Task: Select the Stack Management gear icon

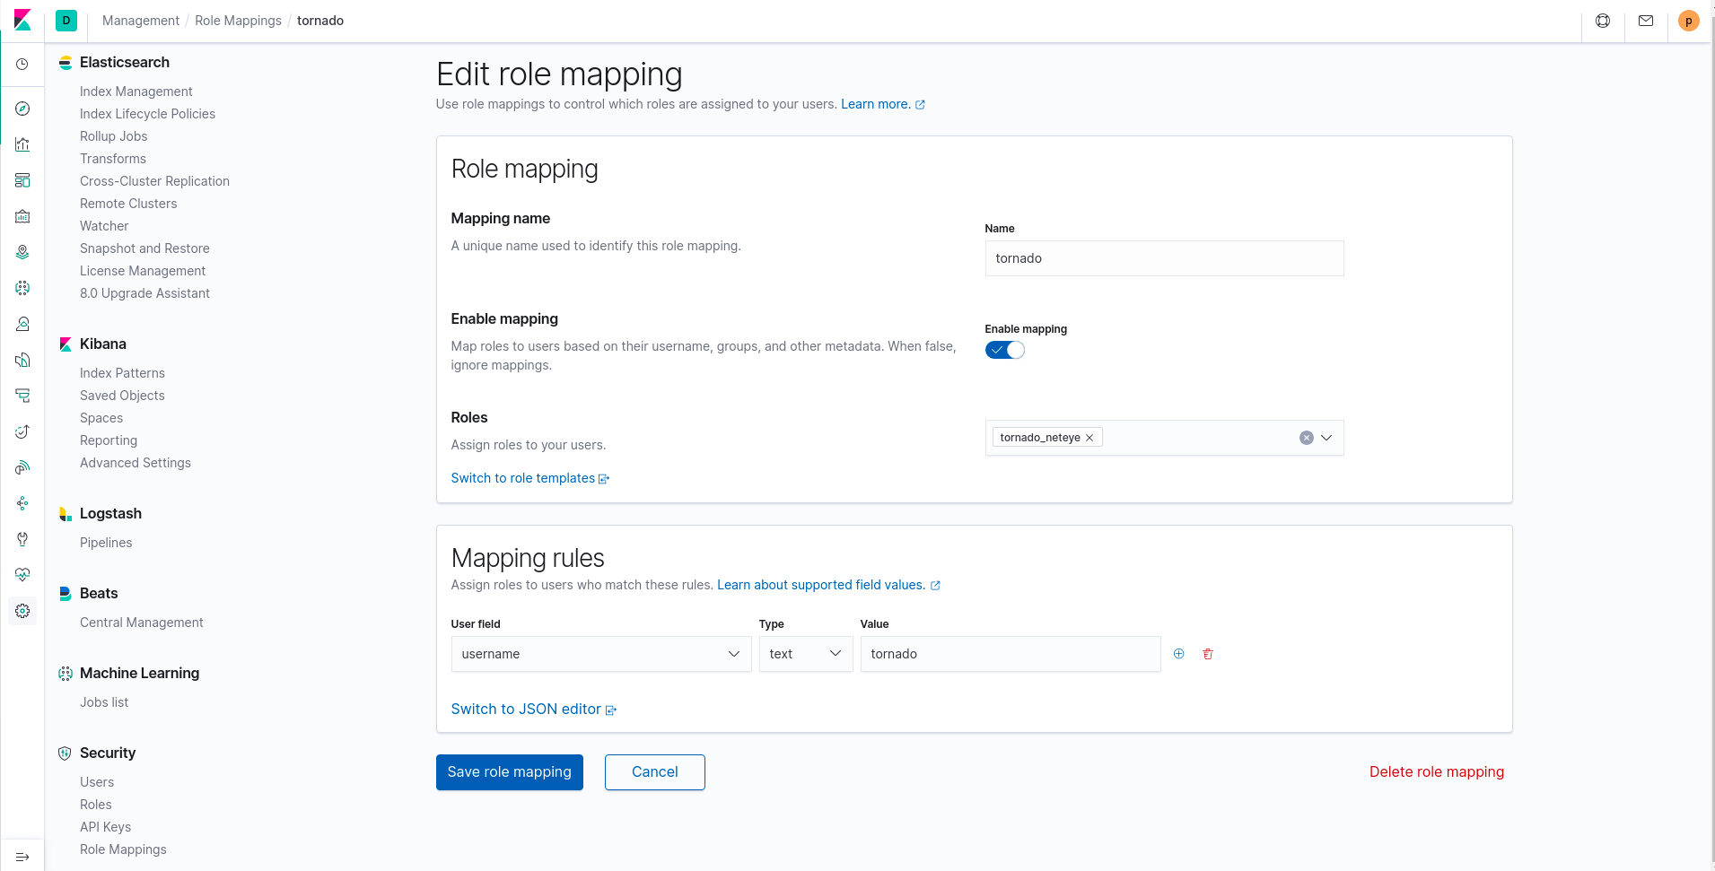Action: coord(22,611)
